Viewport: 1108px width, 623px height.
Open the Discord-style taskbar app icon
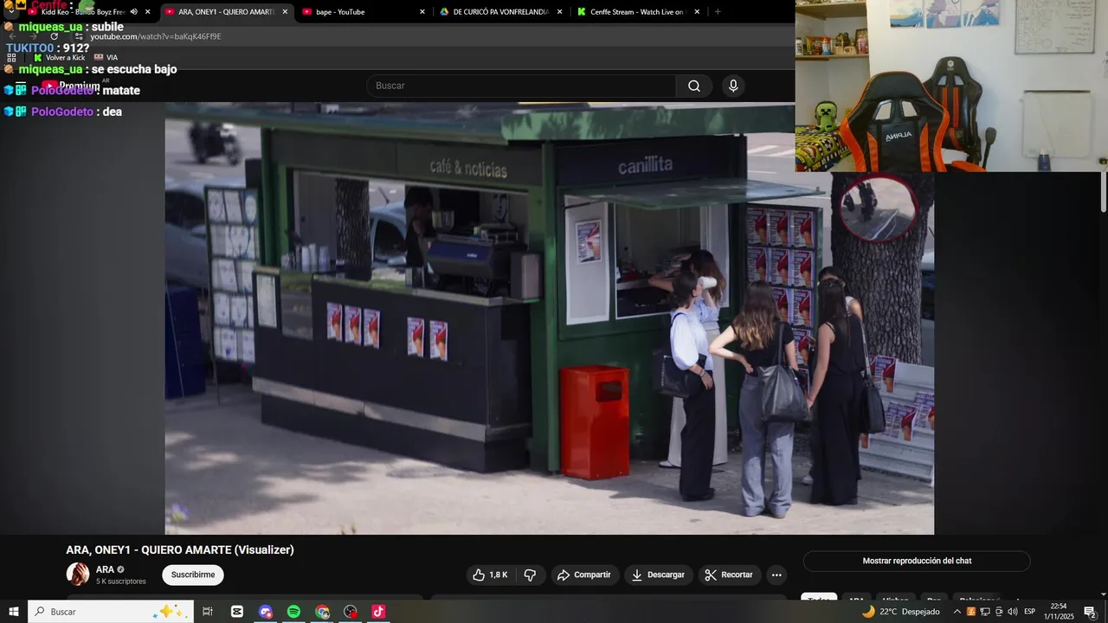click(266, 612)
